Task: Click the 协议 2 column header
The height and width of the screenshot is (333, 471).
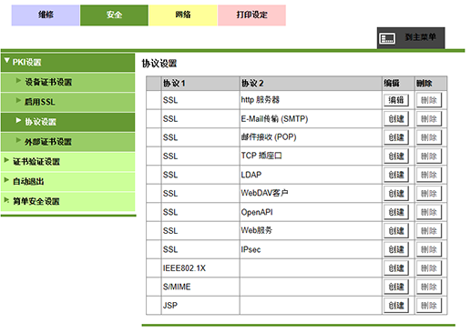Action: [311, 84]
